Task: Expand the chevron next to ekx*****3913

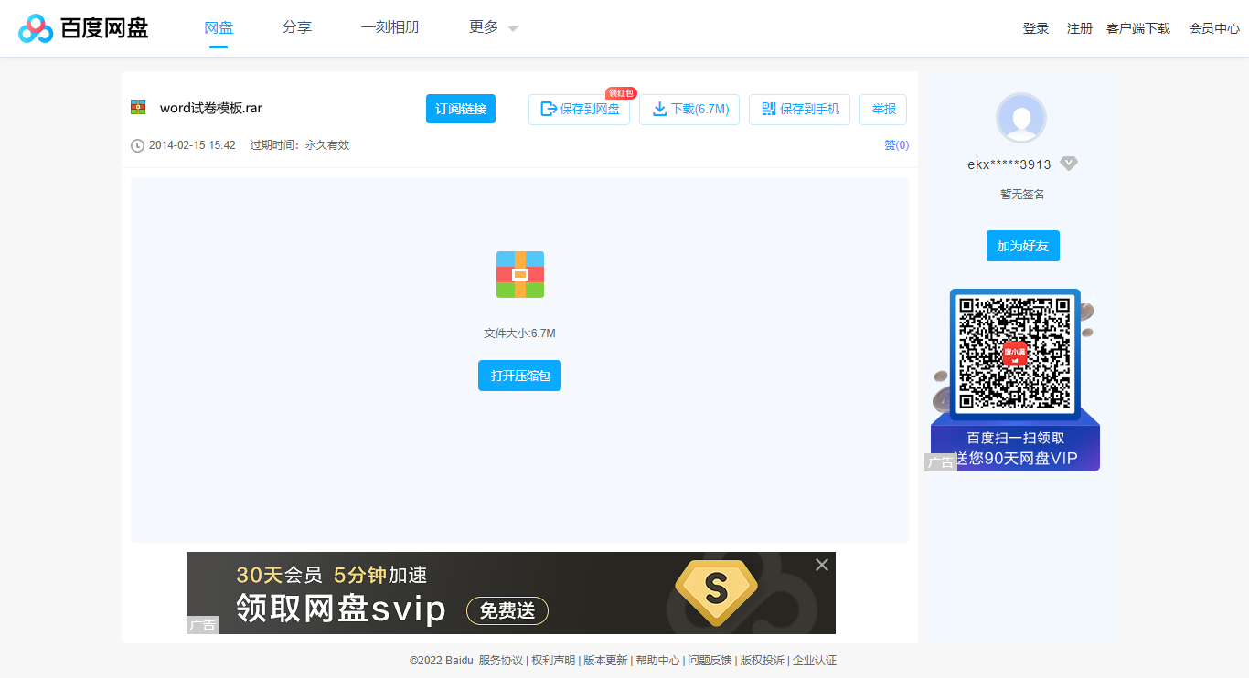Action: 1069,163
